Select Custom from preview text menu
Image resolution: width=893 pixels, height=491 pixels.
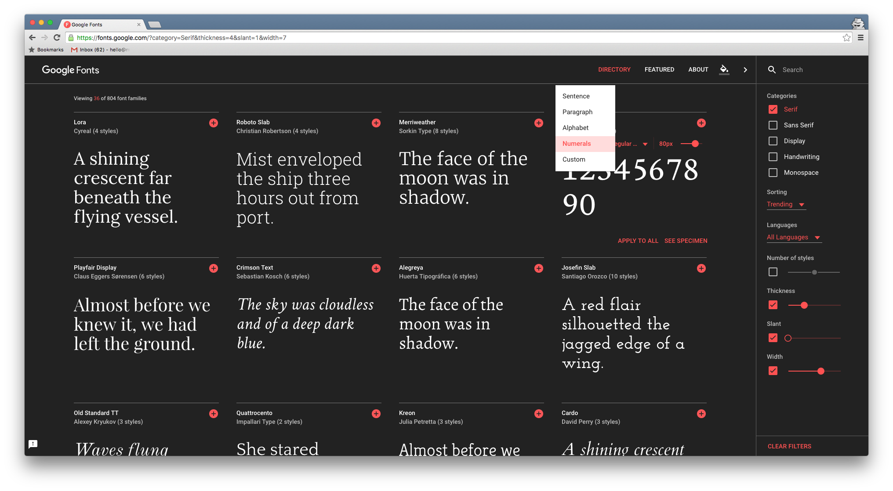pos(585,159)
